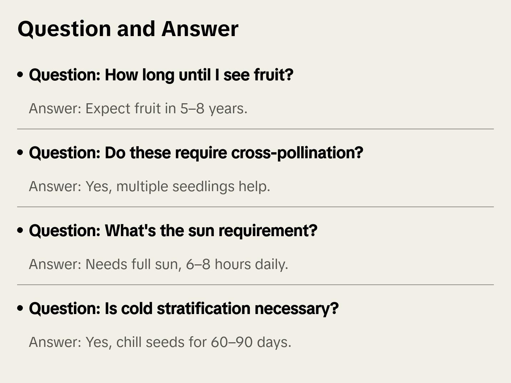Click the bullet beside the fruit question
511x383 pixels.
(x=20, y=75)
